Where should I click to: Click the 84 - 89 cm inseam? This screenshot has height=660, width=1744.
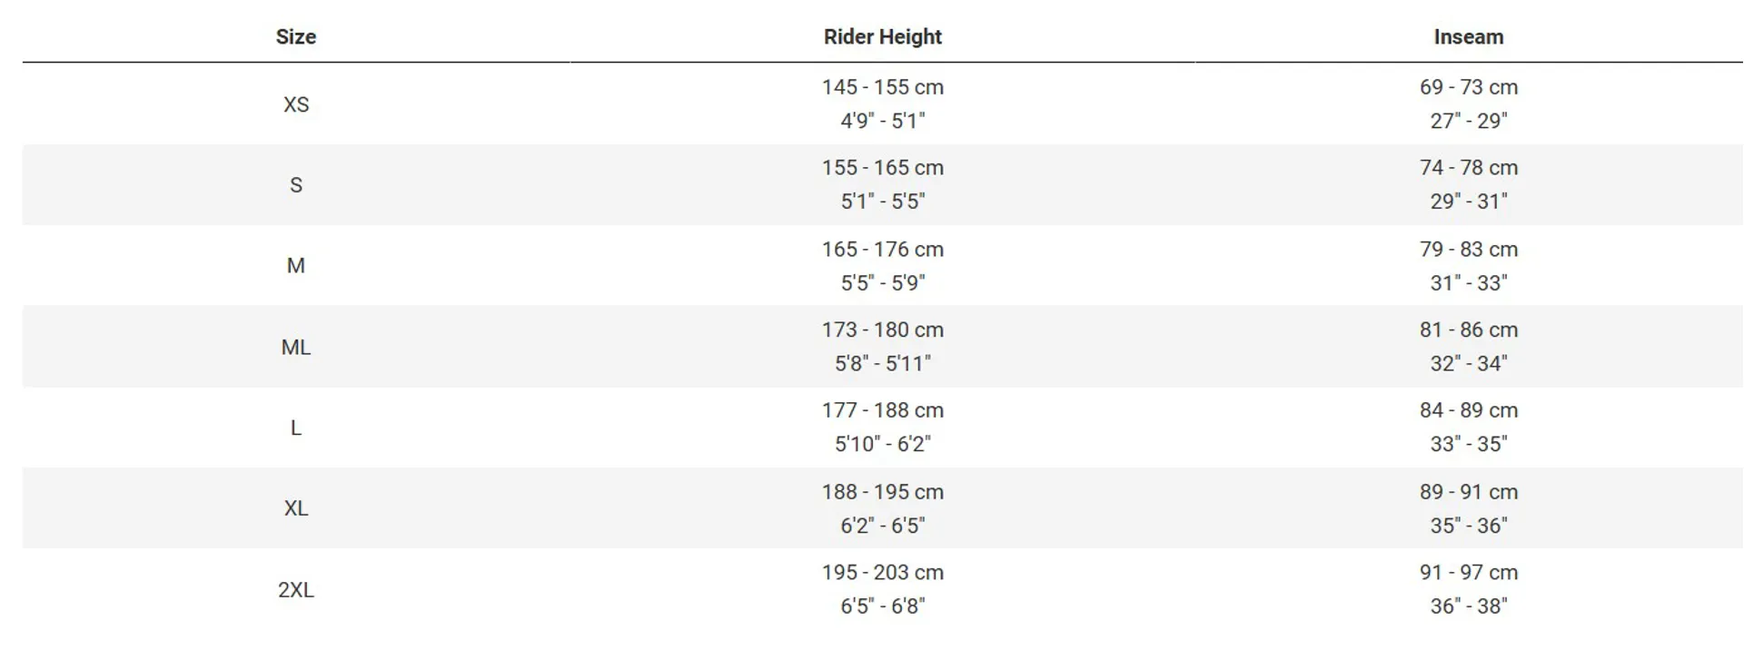1469,410
